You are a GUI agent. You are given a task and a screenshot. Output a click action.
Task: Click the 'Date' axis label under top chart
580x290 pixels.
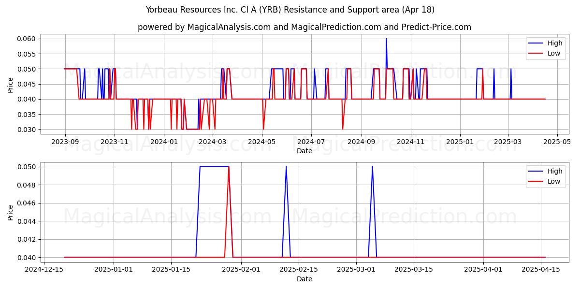coord(304,151)
